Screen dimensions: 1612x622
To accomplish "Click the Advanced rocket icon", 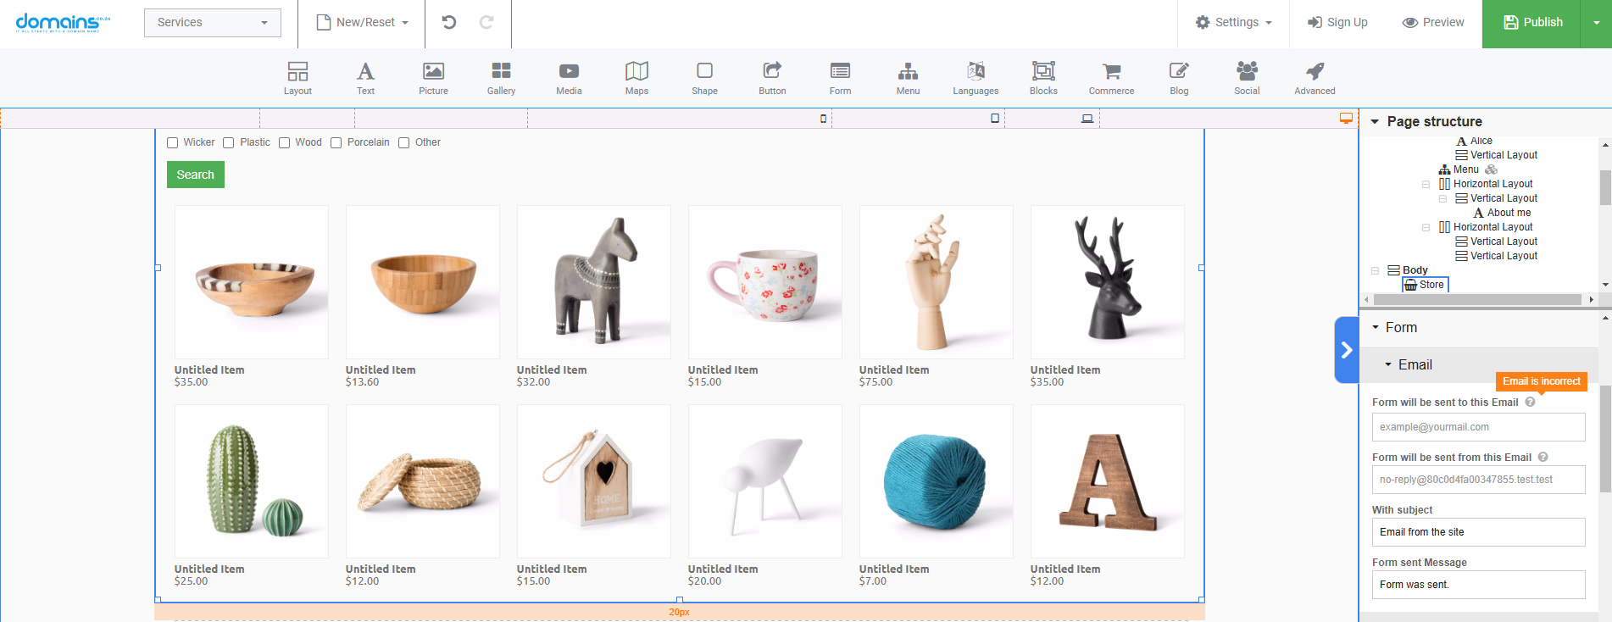I will tap(1315, 78).
